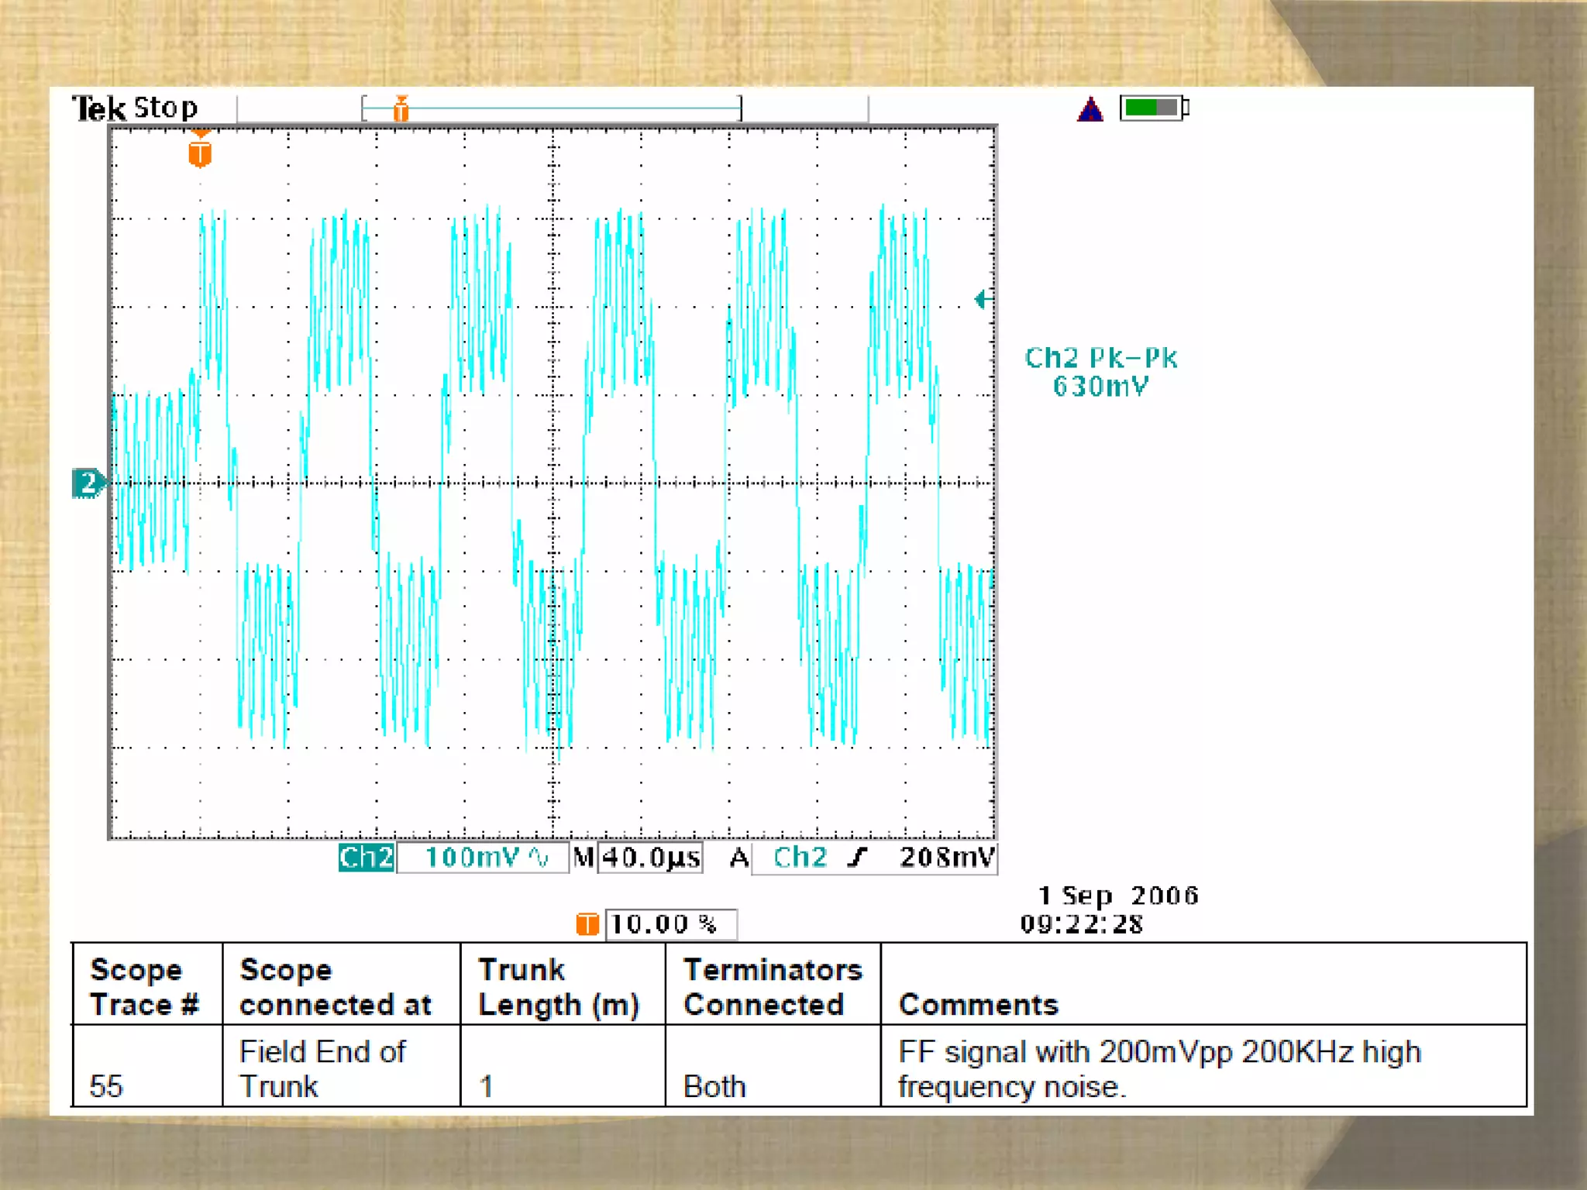
Task: Click the Scope Trace # column header
Action: point(145,986)
